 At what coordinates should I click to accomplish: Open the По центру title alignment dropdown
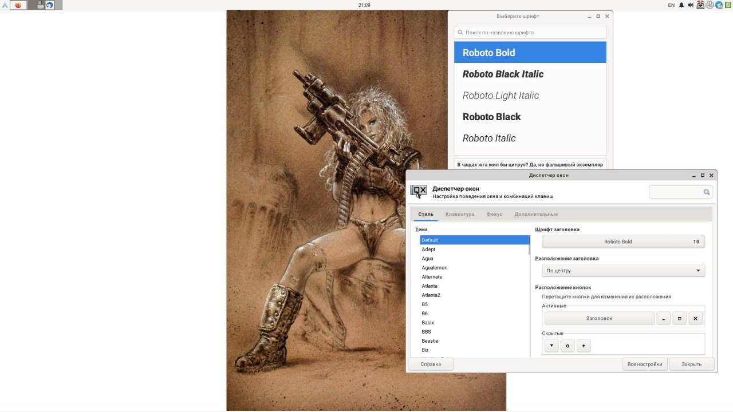623,271
